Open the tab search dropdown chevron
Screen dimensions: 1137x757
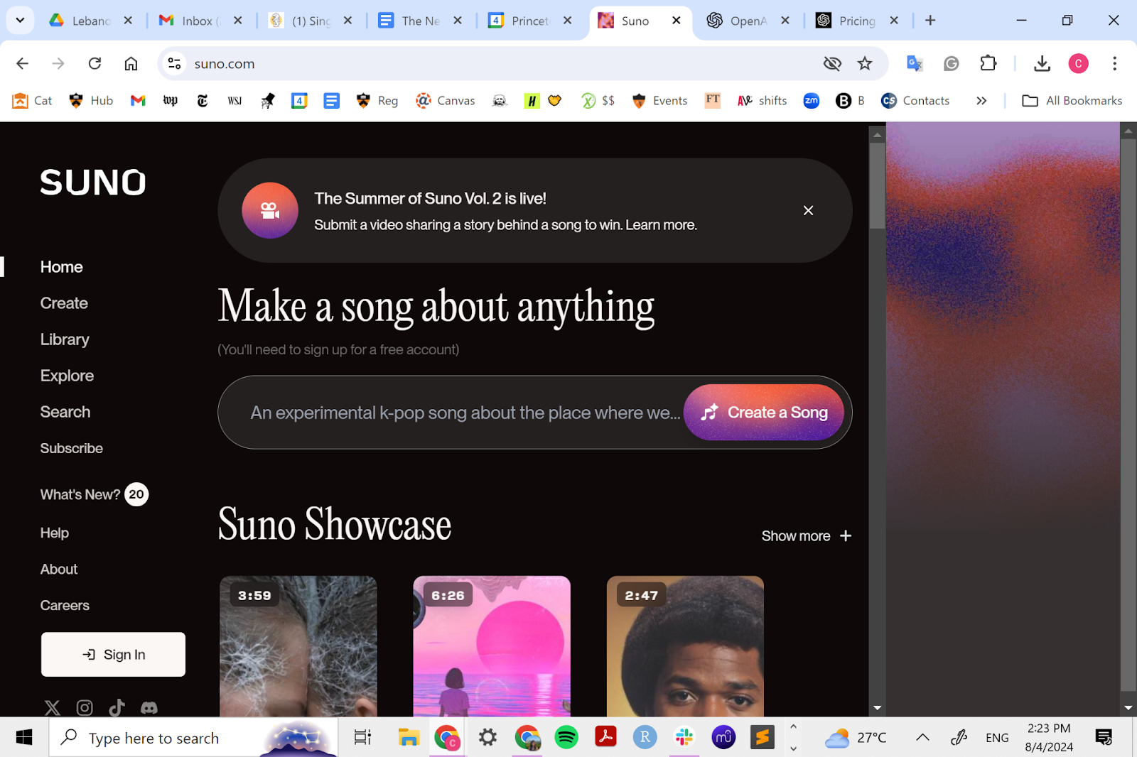[x=20, y=21]
